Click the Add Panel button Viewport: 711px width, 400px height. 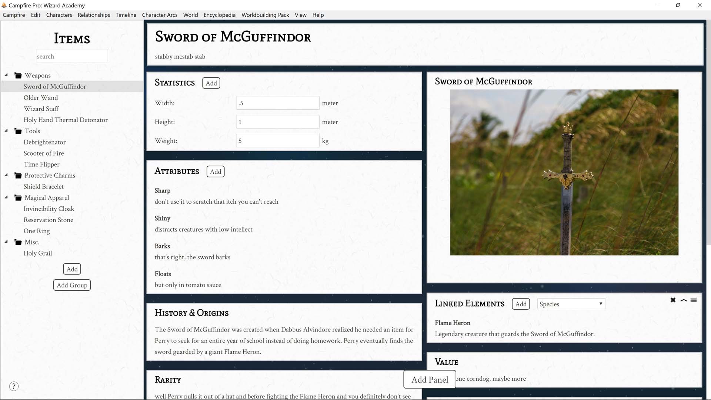coord(430,379)
